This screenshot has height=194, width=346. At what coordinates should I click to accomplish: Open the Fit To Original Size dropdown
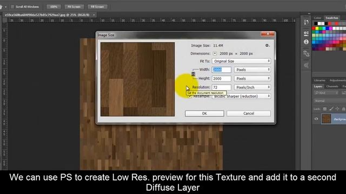tap(242, 61)
